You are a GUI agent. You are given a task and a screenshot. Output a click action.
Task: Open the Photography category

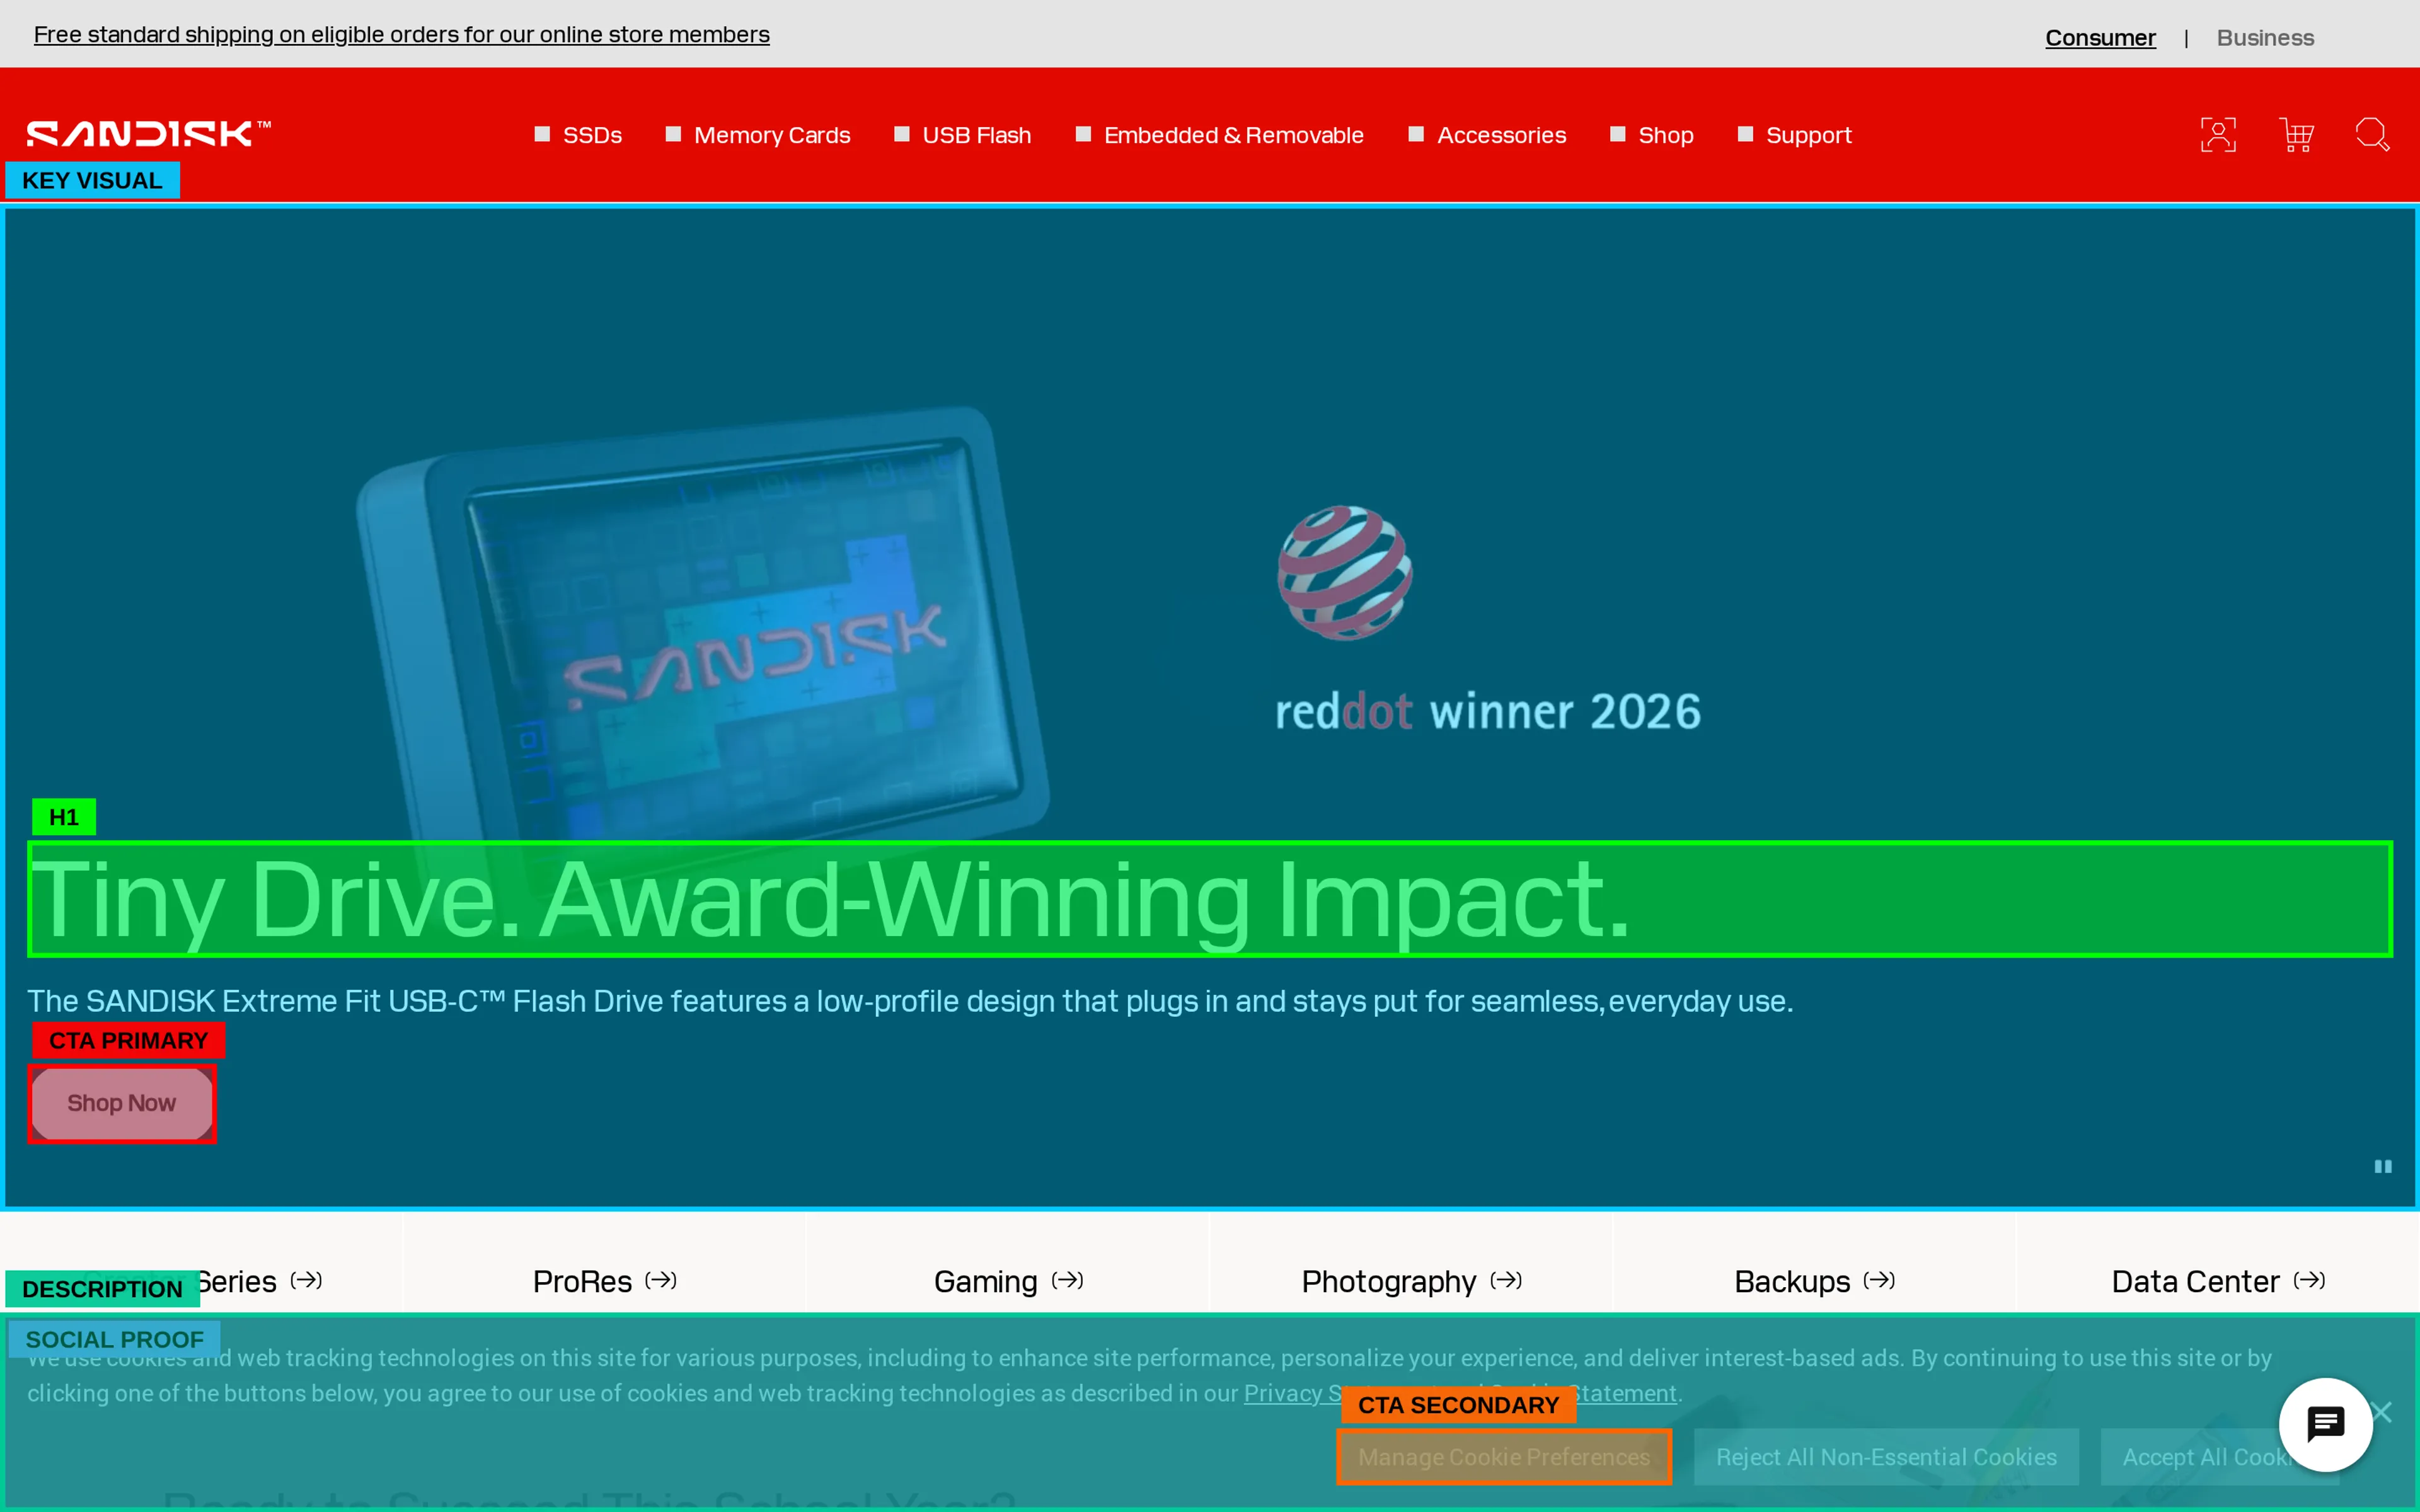[1412, 1281]
